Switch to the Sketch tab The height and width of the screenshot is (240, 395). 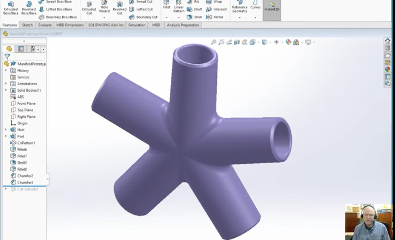pos(28,25)
